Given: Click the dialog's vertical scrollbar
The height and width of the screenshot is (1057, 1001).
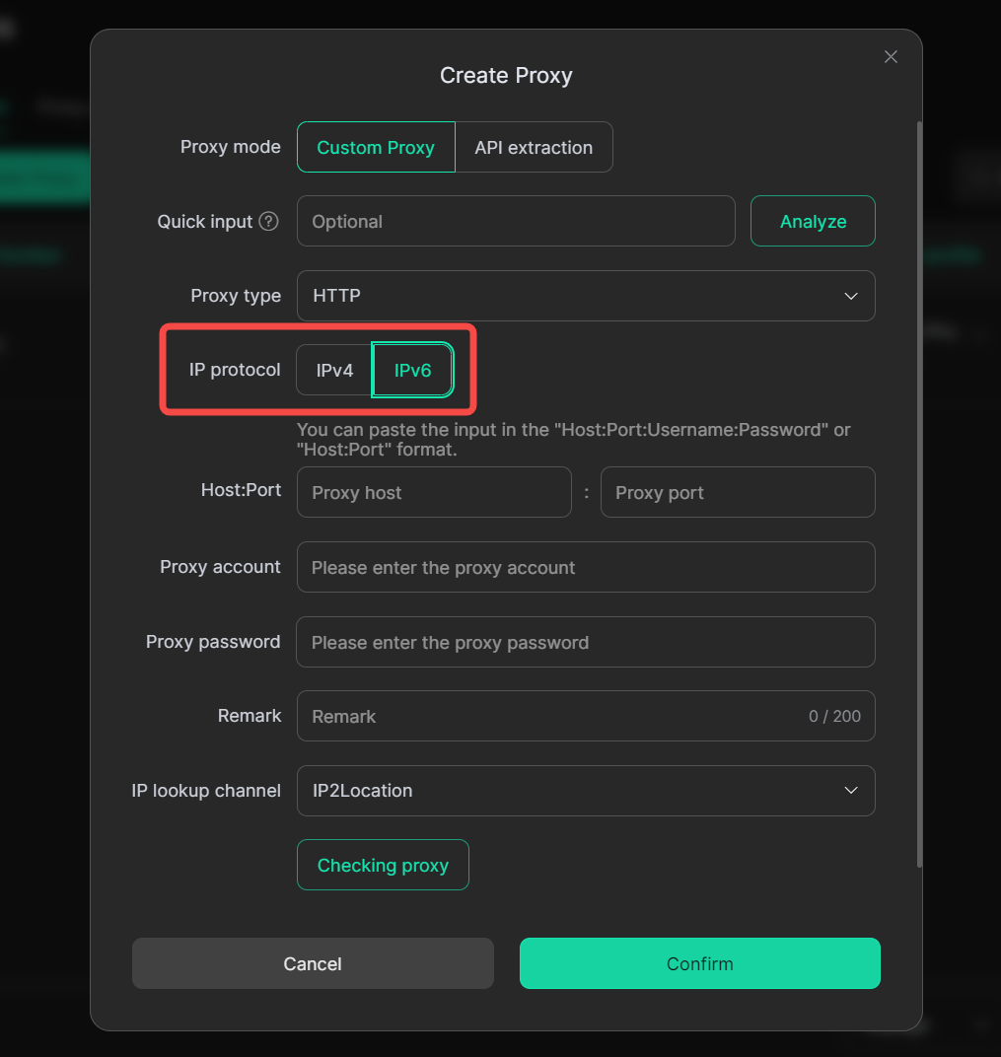Looking at the screenshot, I should (919, 494).
